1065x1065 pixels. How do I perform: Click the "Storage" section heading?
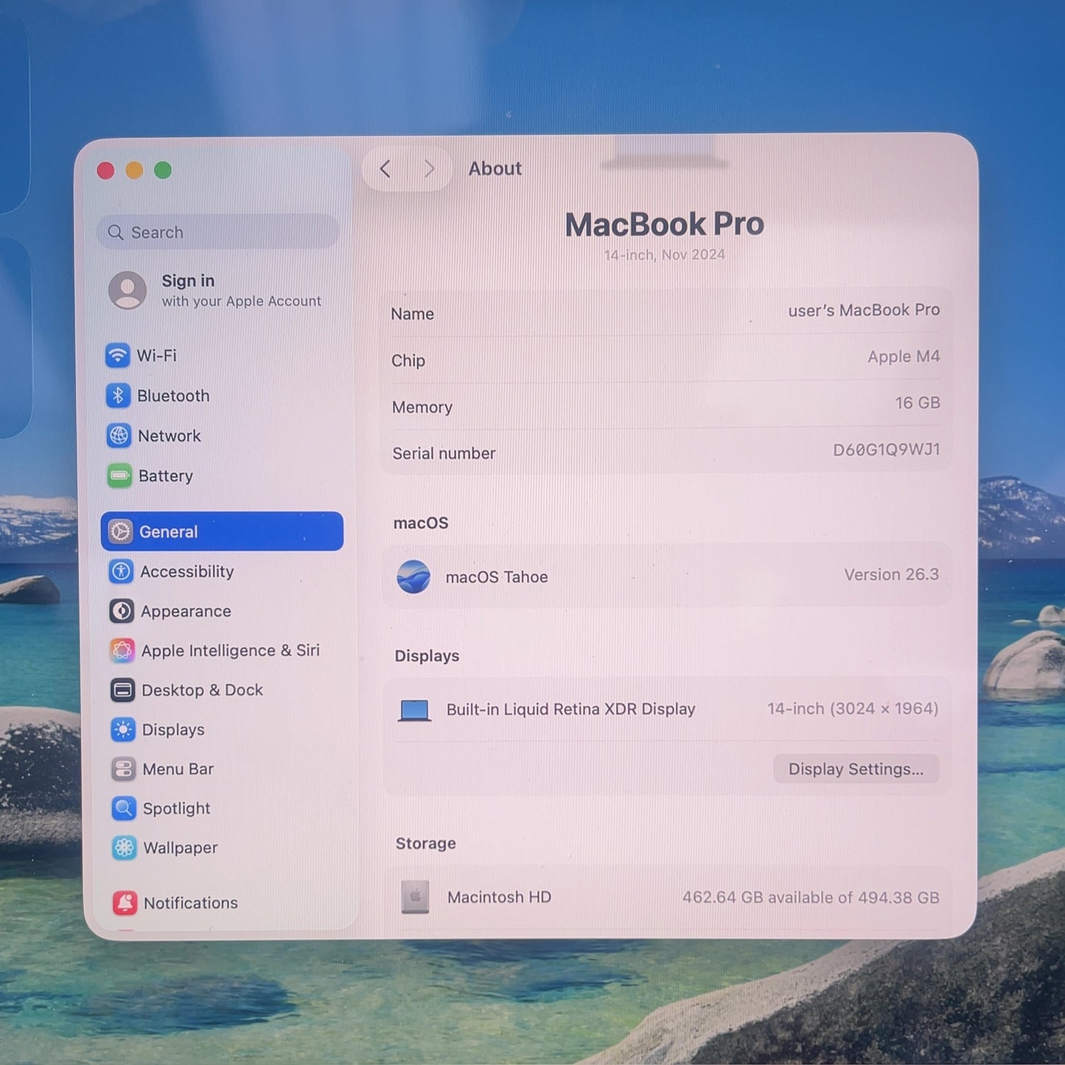[426, 843]
